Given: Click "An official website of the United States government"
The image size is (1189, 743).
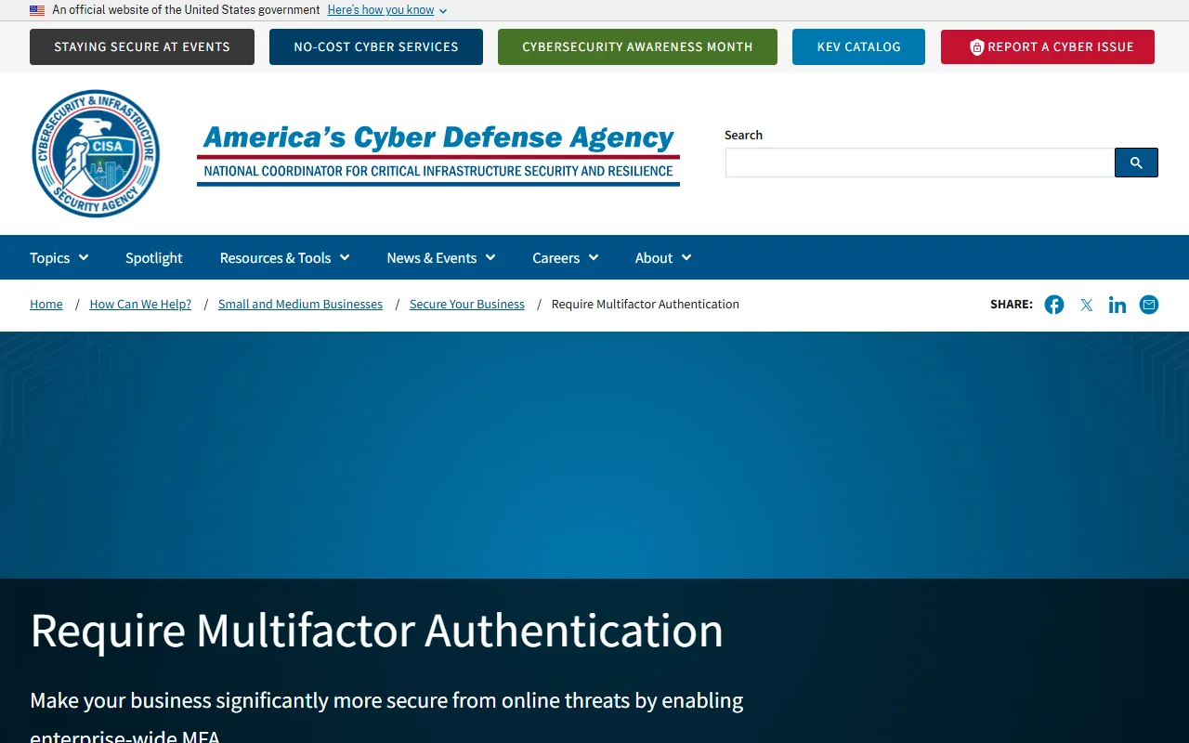Looking at the screenshot, I should coord(186,10).
